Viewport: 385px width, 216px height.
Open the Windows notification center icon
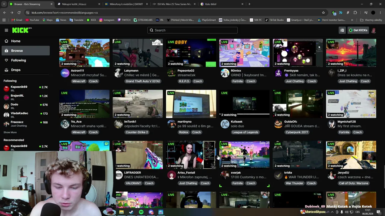pyautogui.click(x=378, y=212)
